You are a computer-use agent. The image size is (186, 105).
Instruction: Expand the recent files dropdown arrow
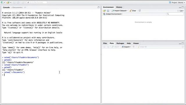(x=10, y=3)
